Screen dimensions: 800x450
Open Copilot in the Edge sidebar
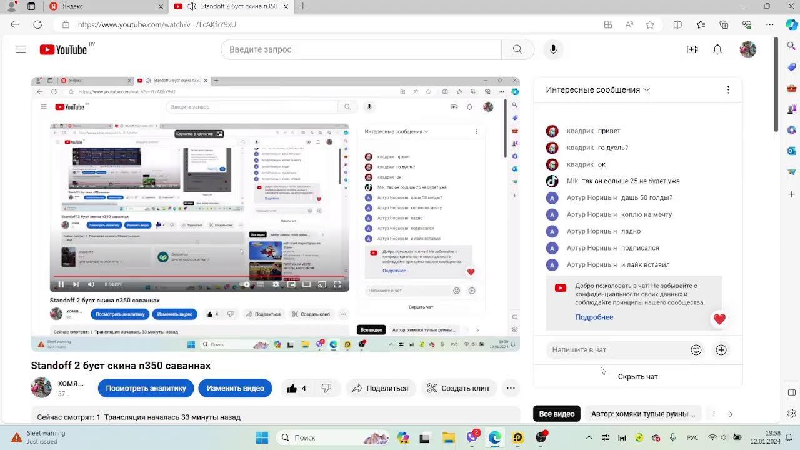coord(792,24)
